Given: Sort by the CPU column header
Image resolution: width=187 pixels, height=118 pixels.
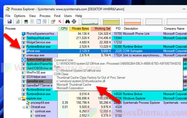Looking at the screenshot, I should click(x=63, y=29).
